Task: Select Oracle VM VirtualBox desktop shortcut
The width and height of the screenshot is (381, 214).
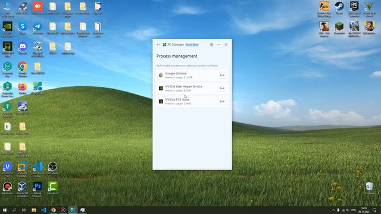Action: pos(23,189)
